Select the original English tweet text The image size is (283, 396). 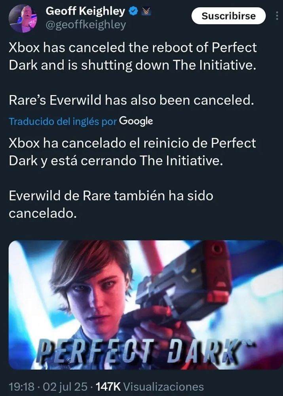coord(133,74)
